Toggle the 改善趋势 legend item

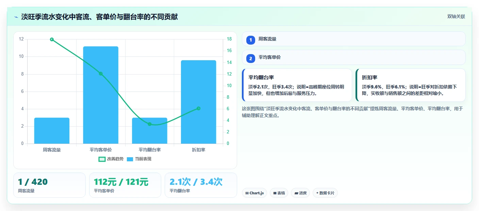point(111,159)
